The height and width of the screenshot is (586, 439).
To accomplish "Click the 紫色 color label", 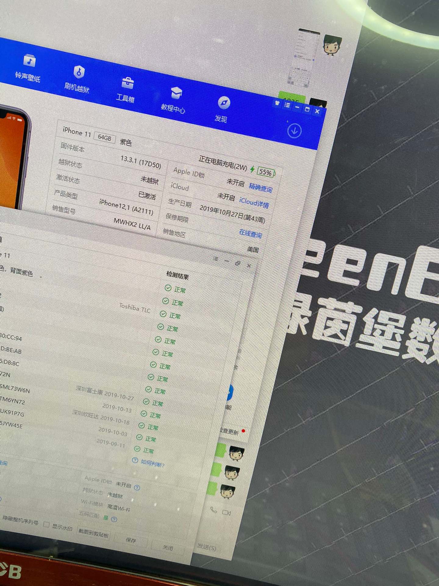I will 126,143.
